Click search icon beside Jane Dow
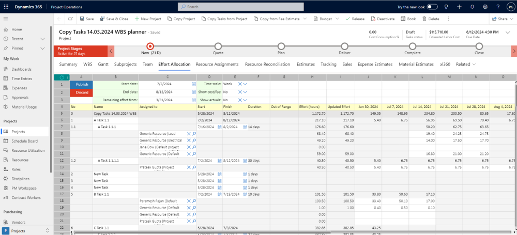 pos(194,147)
